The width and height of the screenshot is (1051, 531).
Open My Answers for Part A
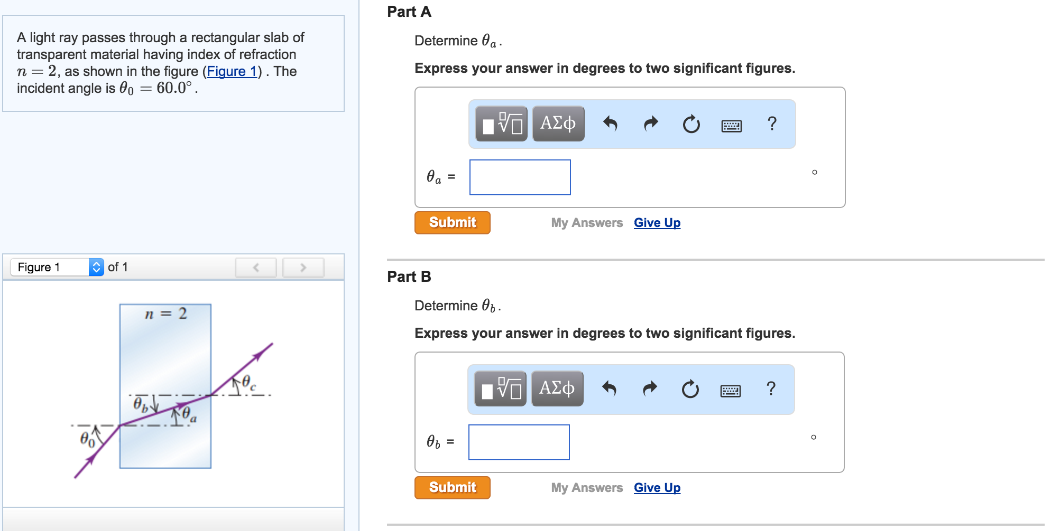pyautogui.click(x=587, y=223)
